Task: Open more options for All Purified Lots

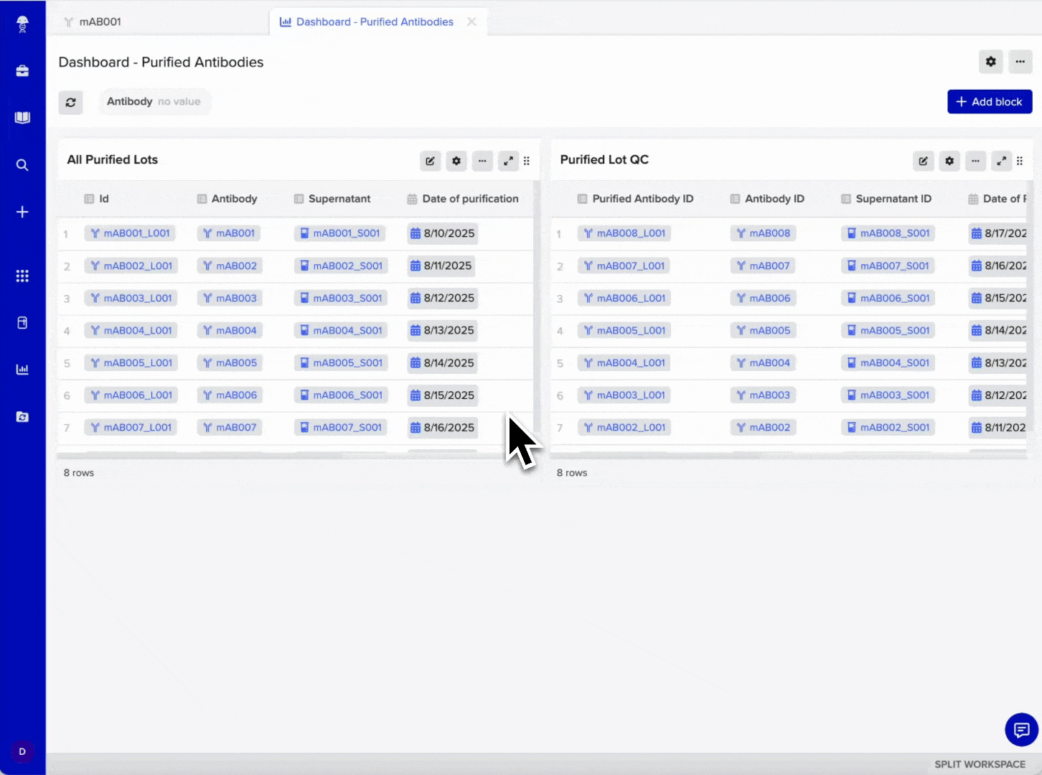Action: (x=482, y=161)
